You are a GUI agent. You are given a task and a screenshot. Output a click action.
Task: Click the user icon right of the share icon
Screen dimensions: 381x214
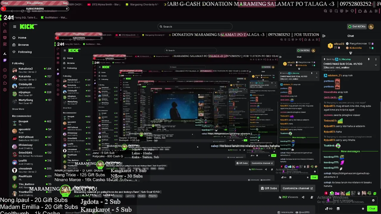coord(312,197)
